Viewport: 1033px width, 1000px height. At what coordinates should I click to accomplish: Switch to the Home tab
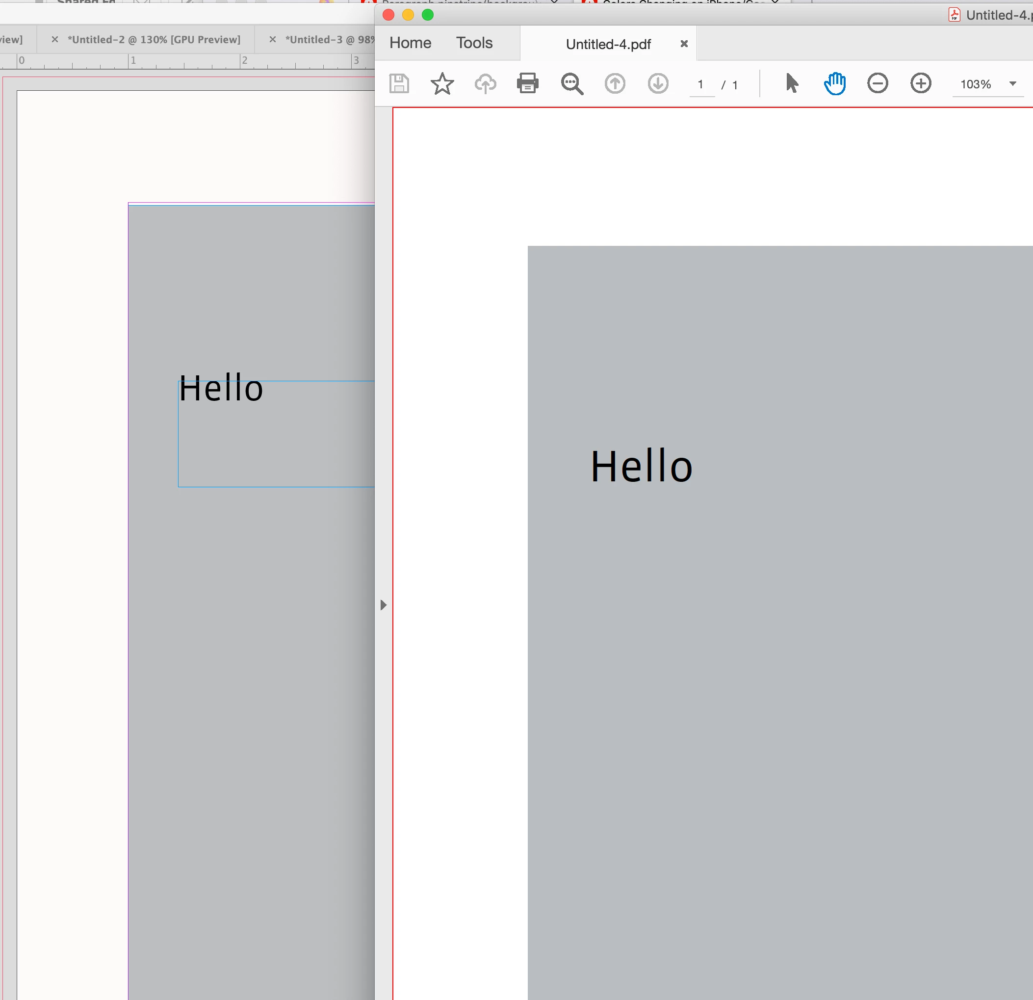410,43
